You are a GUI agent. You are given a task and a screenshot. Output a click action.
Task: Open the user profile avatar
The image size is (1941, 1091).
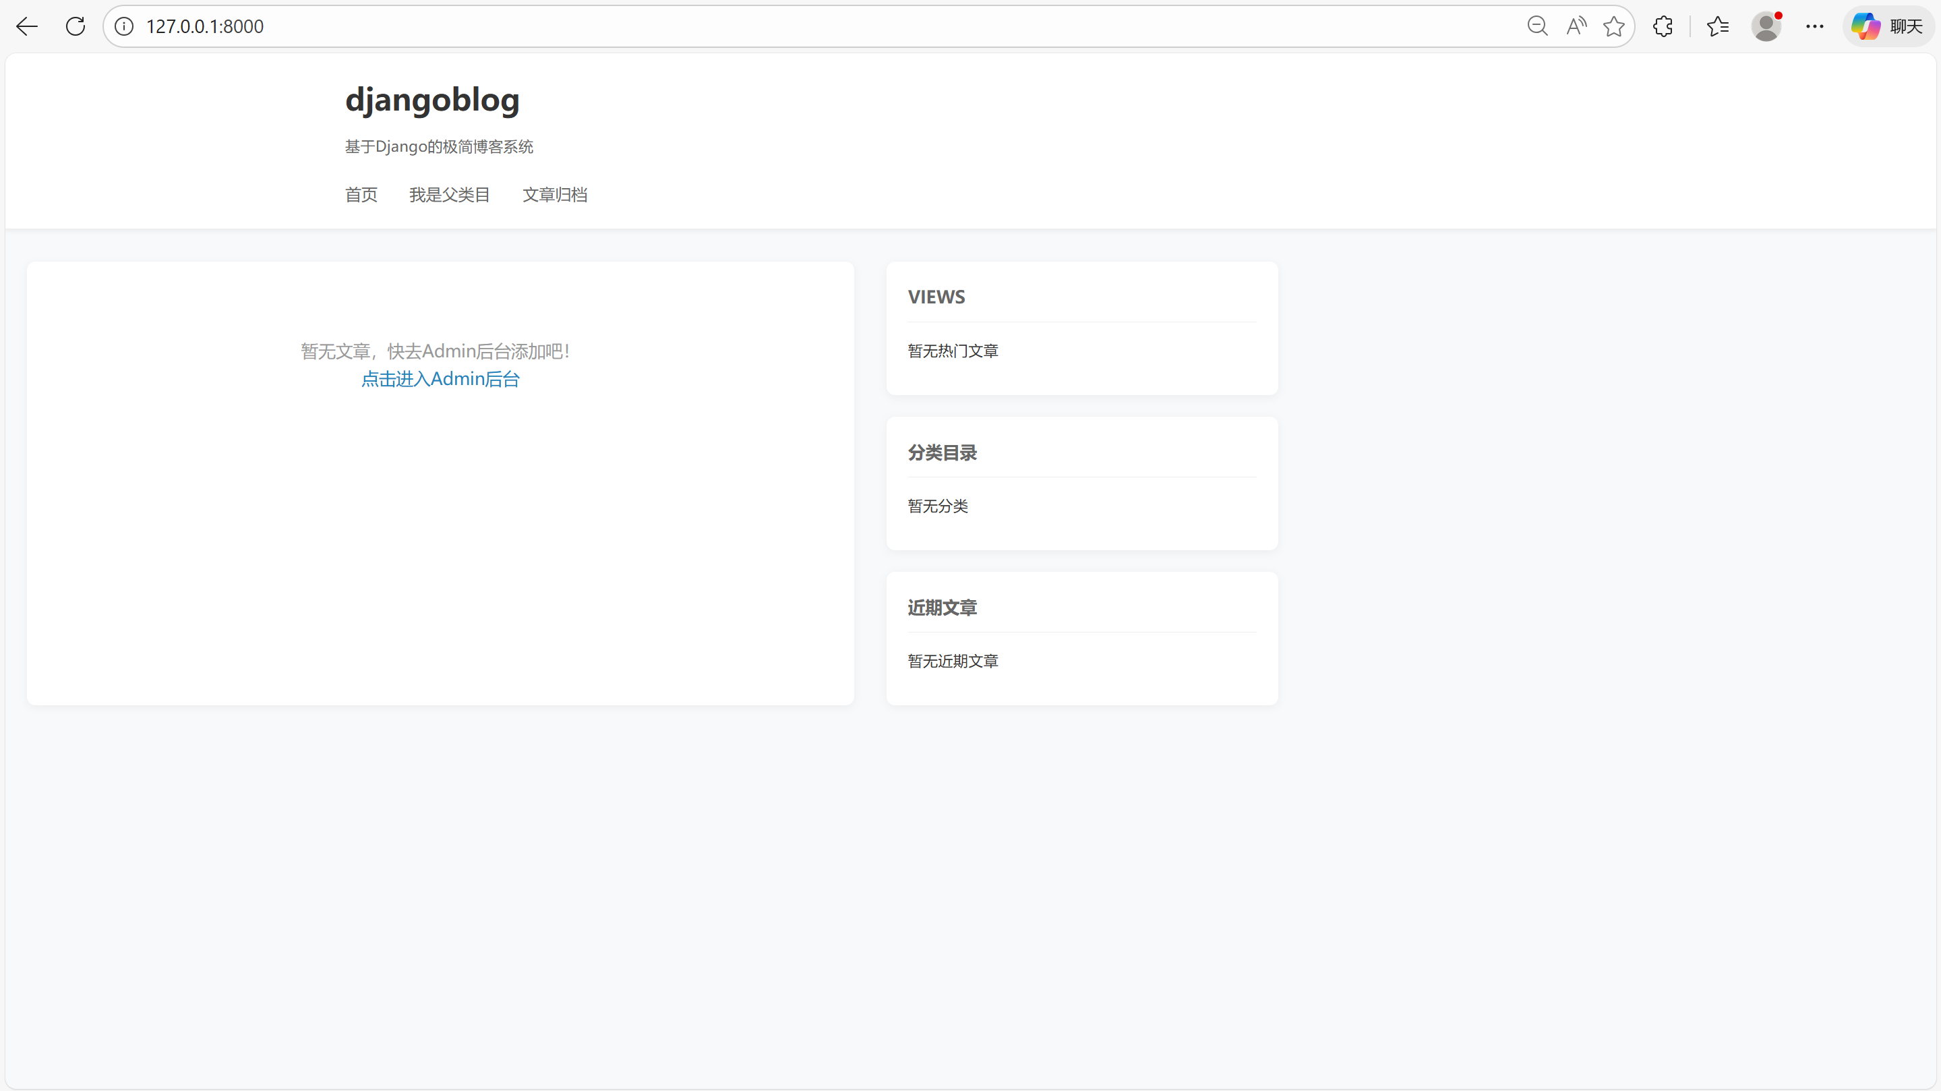tap(1766, 26)
